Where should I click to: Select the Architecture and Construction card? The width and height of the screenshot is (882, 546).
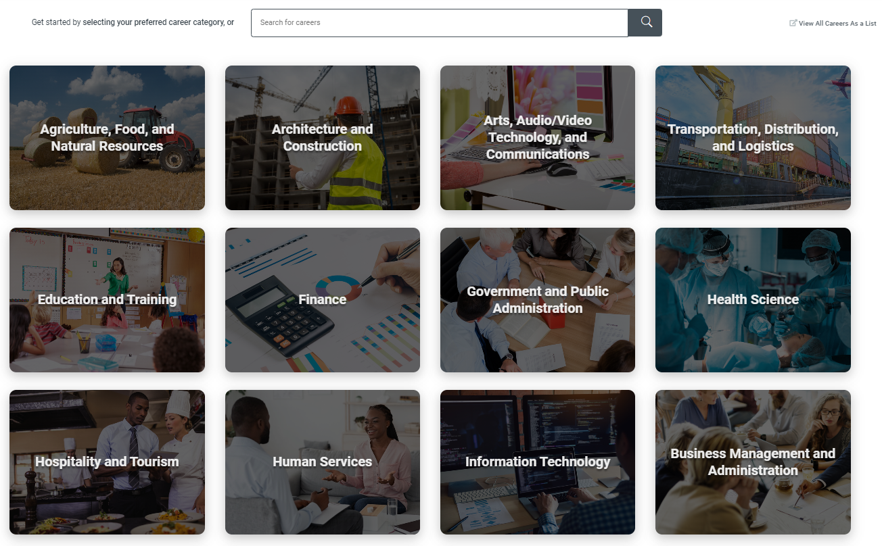click(x=323, y=138)
